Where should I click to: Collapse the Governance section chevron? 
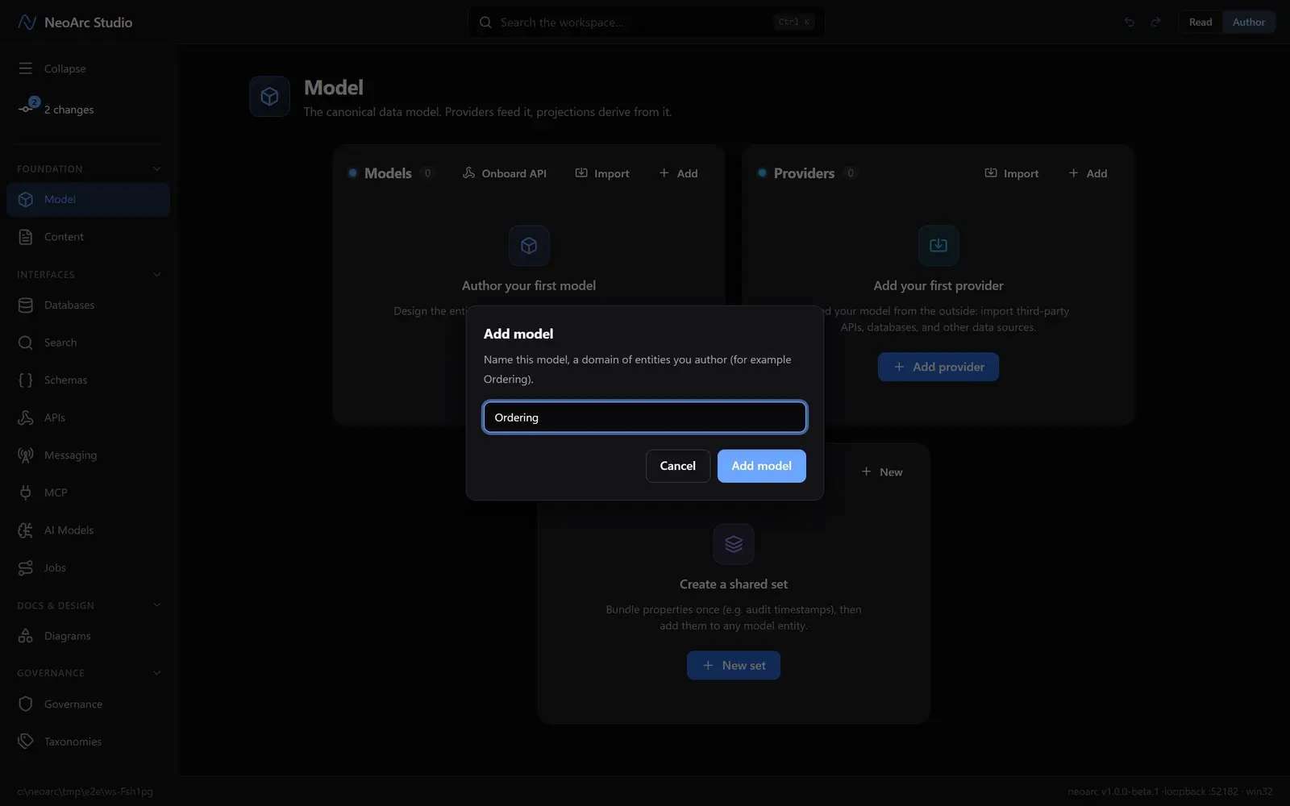coord(157,673)
